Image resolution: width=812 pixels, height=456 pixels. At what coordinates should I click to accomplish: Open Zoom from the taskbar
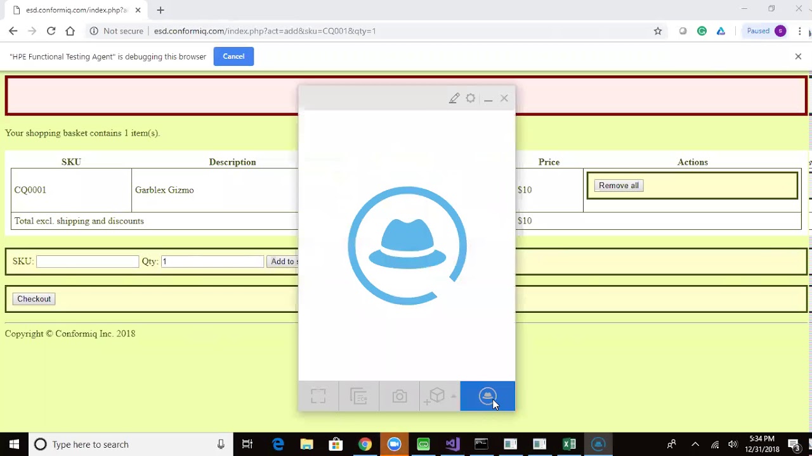point(395,444)
